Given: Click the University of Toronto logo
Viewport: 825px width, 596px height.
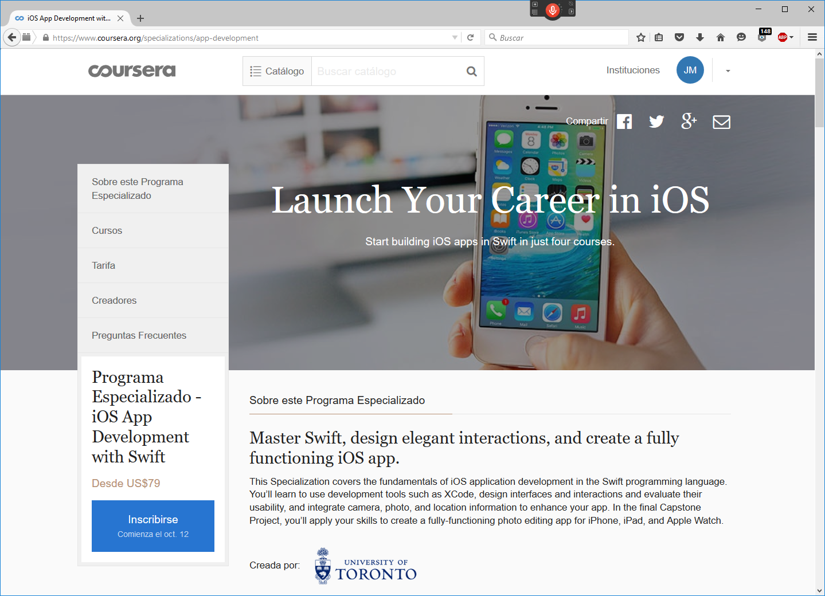Looking at the screenshot, I should coord(366,566).
